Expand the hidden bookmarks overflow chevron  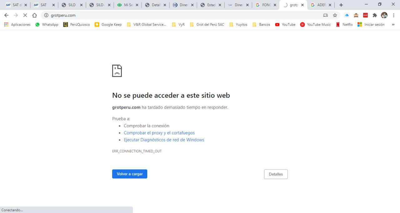pos(393,25)
